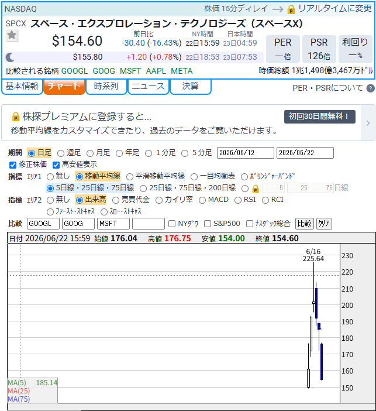Select 25日線・75日線・200日線 option
Viewport: 376px width, 411px height.
click(143, 189)
